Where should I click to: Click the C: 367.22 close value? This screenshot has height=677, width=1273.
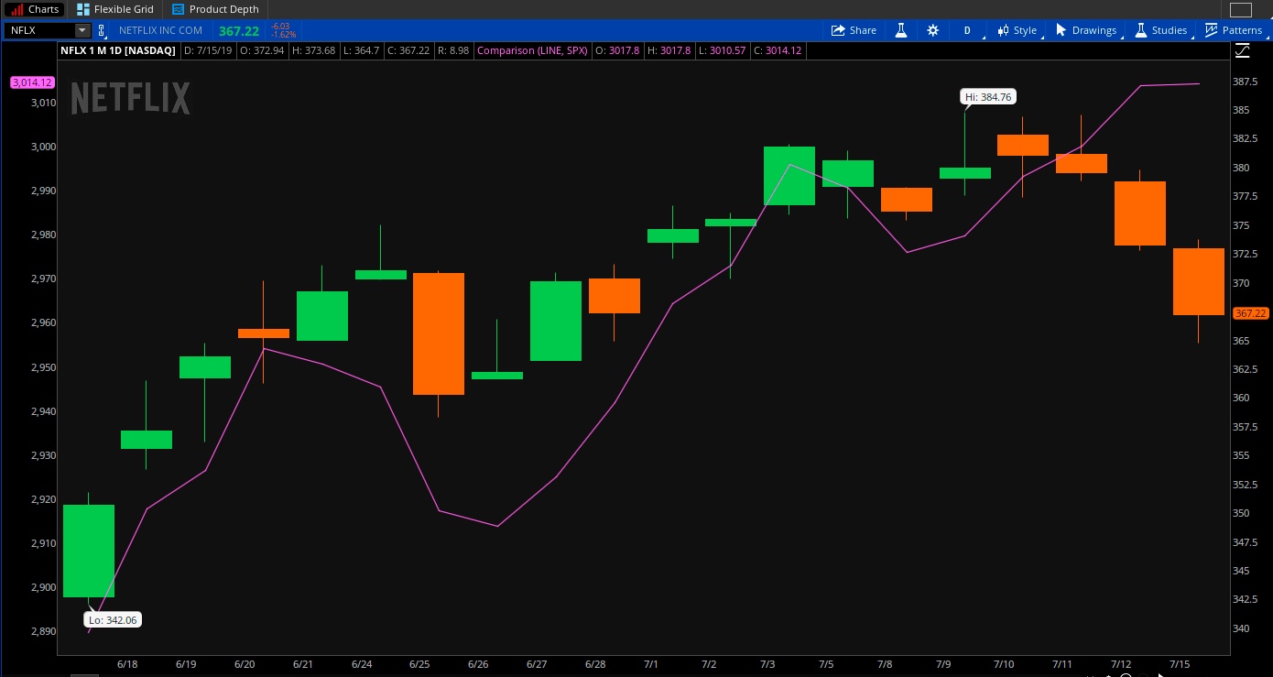pyautogui.click(x=408, y=50)
